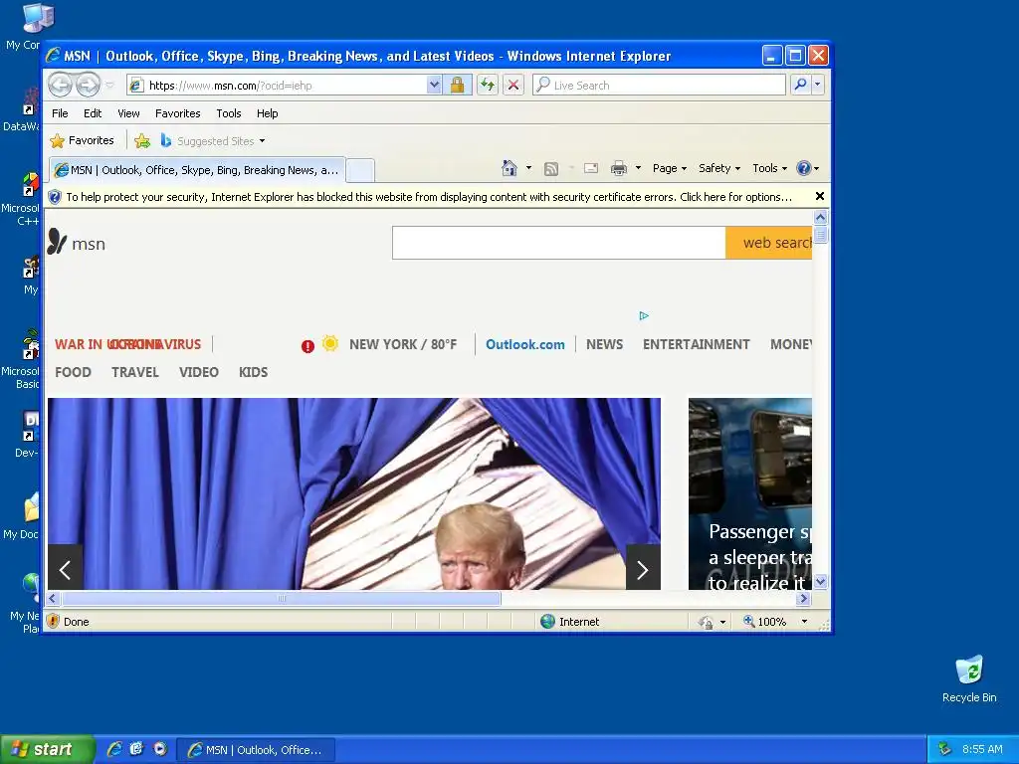Click the horizontal scrollbar right arrow
Screen dimensions: 1019x764
804,598
